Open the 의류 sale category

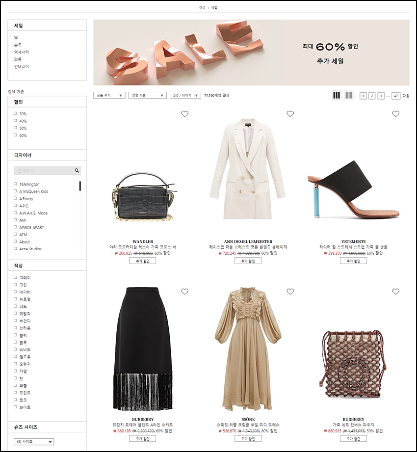[18, 59]
